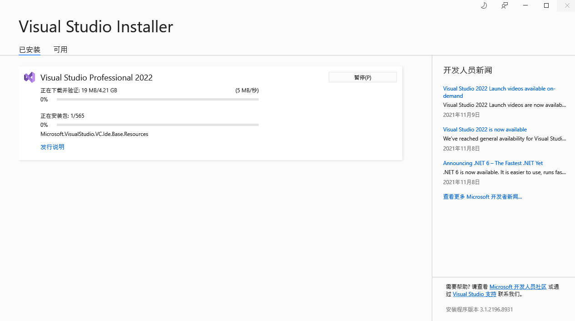Open Visual Studio 2022 is now available link
This screenshot has width=575, height=321.
[x=485, y=129]
